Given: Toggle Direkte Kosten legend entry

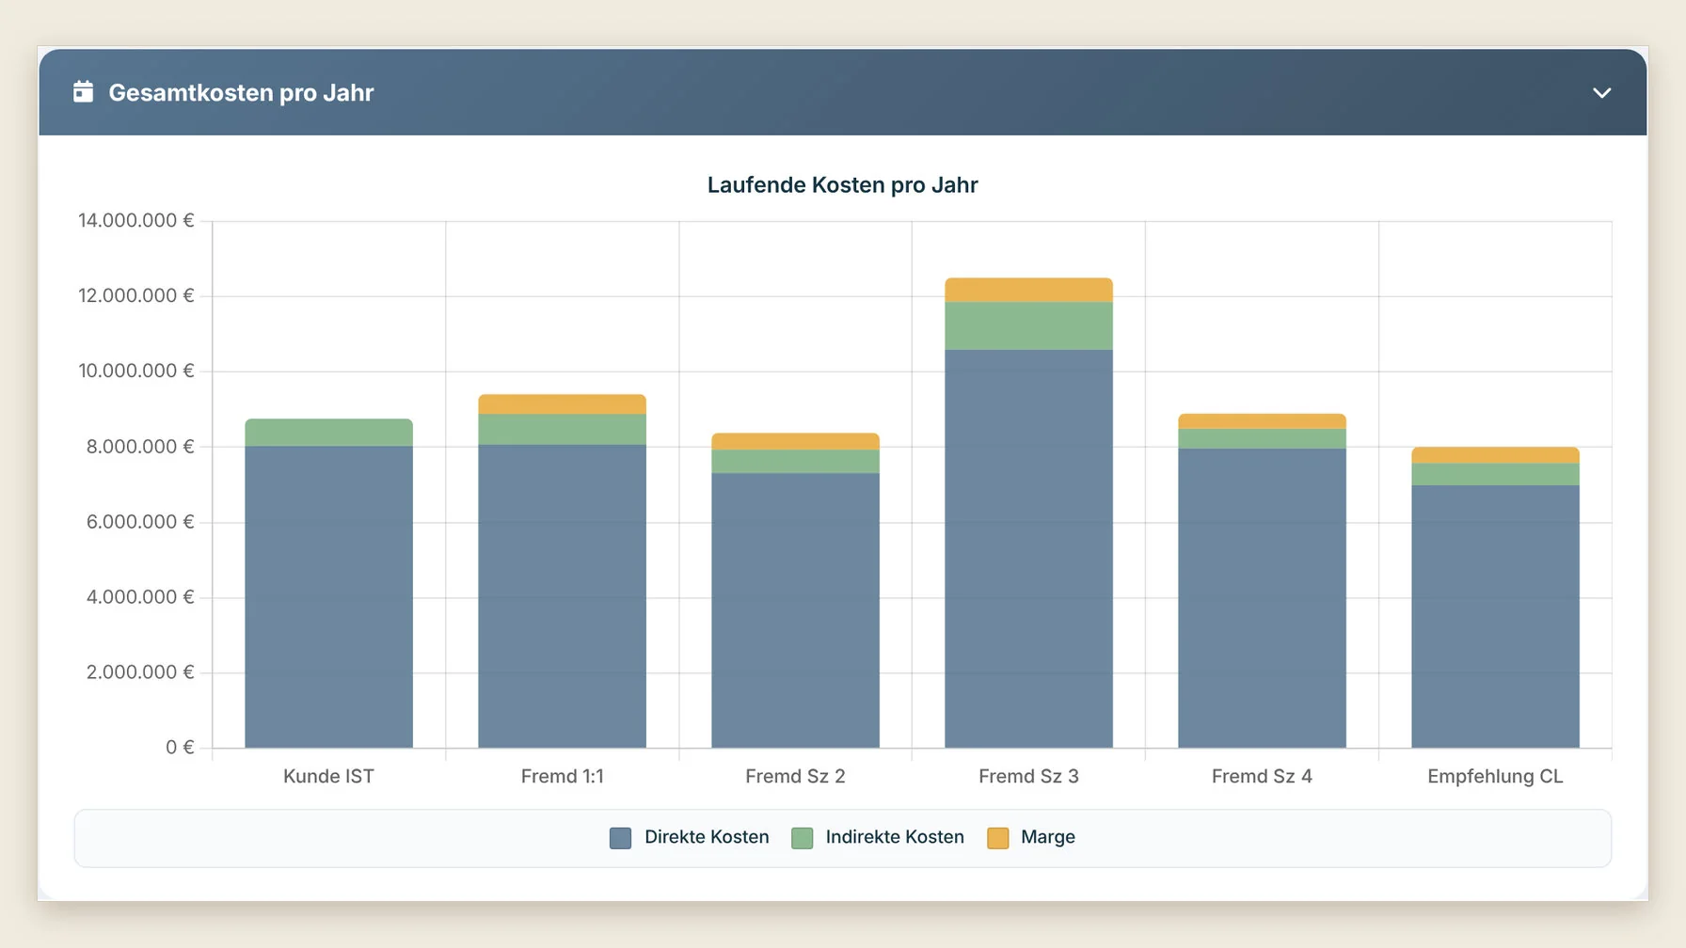Looking at the screenshot, I should click(x=690, y=837).
